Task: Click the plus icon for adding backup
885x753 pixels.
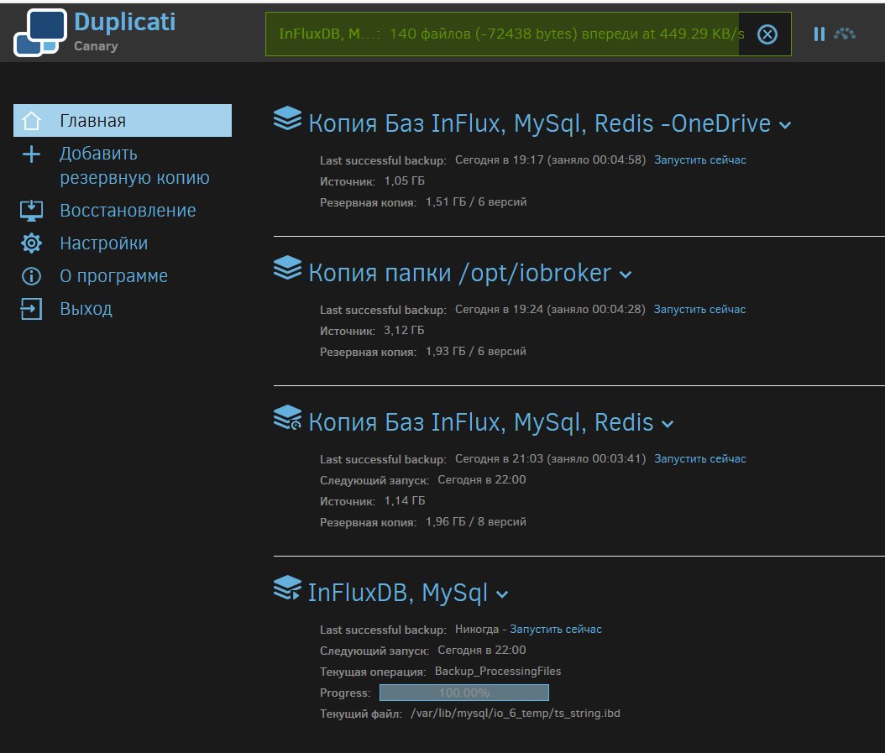Action: coord(32,154)
